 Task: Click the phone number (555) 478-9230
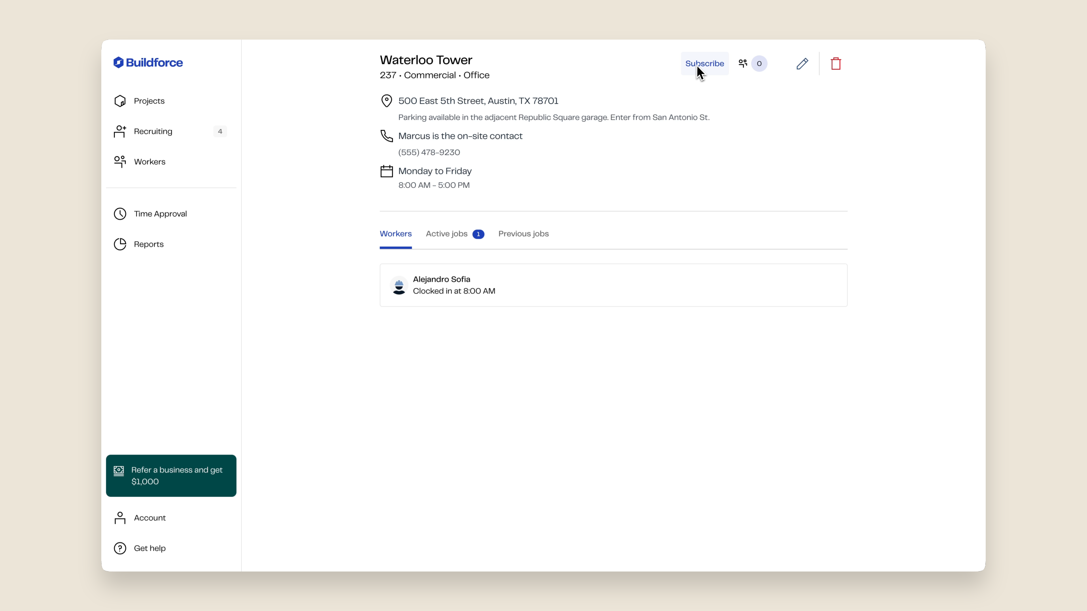coord(429,152)
